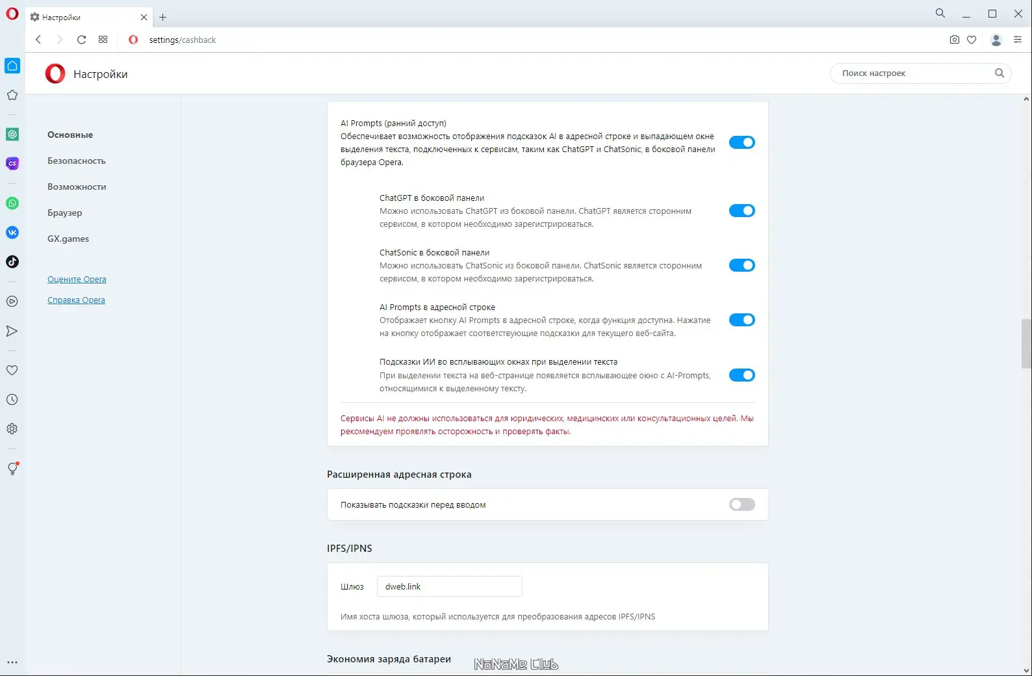Open the Flow send icon in sidebar

point(12,331)
